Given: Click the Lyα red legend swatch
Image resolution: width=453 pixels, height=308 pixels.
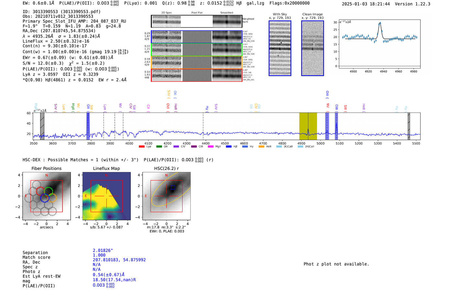Looking at the screenshot, I should [x=141, y=146].
